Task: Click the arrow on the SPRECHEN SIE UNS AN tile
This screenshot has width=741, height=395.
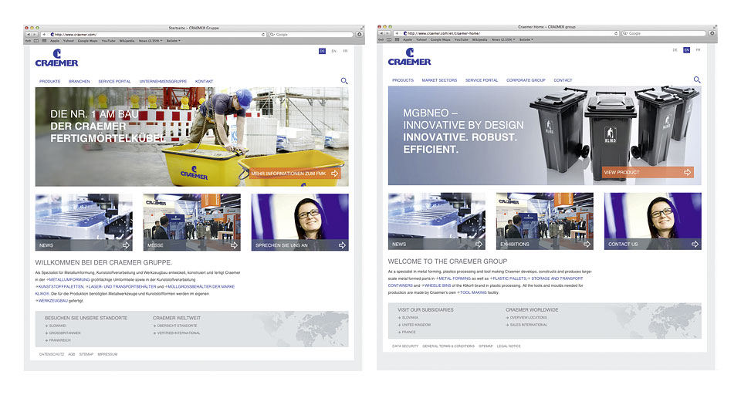Action: click(x=342, y=245)
